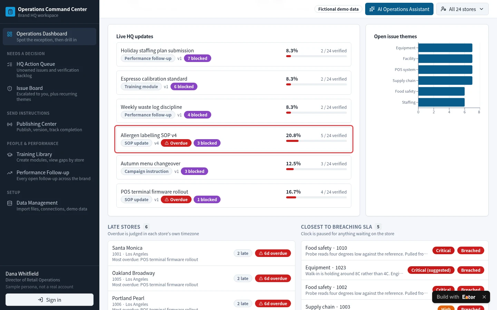Click the Publishing Center broadcast icon
This screenshot has height=310, width=497.
pos(10,124)
